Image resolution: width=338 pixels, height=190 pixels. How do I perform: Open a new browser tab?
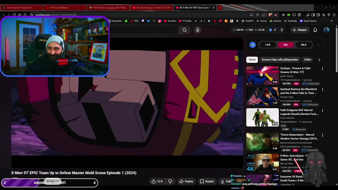click(x=220, y=8)
